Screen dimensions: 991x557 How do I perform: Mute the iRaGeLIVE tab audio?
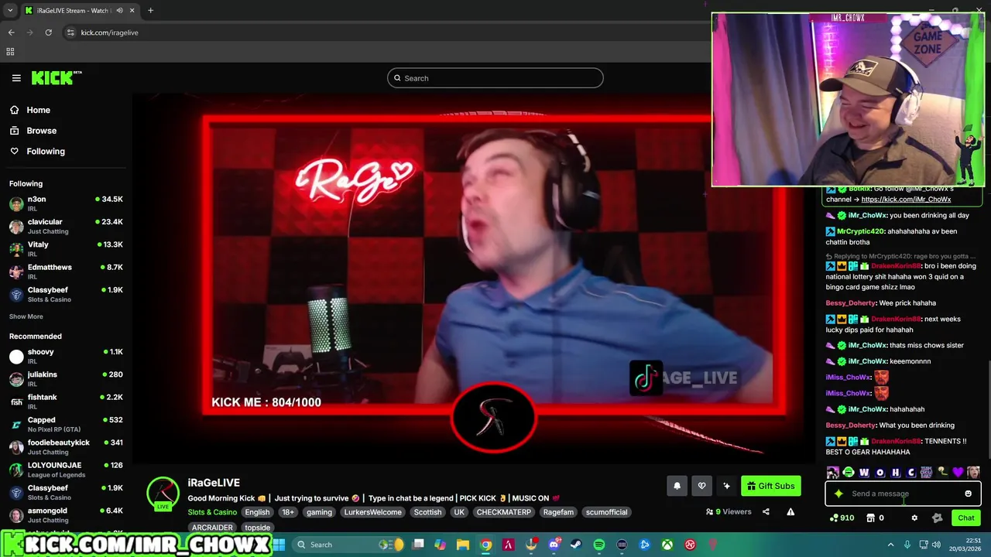[x=119, y=11]
